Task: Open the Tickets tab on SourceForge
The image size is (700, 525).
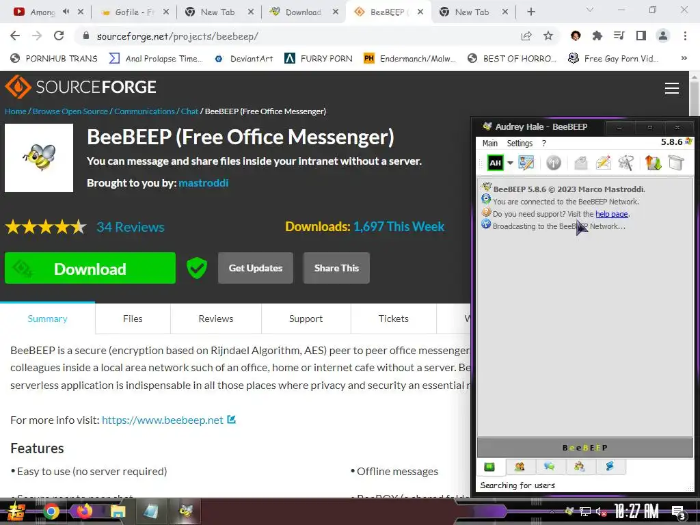Action: (x=393, y=319)
